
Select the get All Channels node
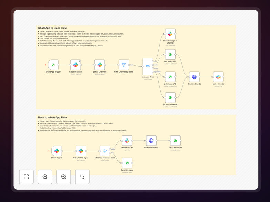(x=100, y=65)
